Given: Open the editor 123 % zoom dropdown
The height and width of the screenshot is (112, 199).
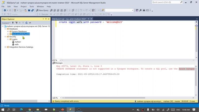Looking at the screenshot, I should pyautogui.click(x=60, y=60).
